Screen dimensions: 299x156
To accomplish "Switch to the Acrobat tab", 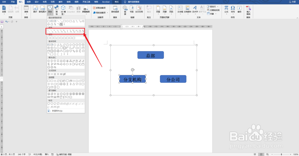I will pos(106,2).
